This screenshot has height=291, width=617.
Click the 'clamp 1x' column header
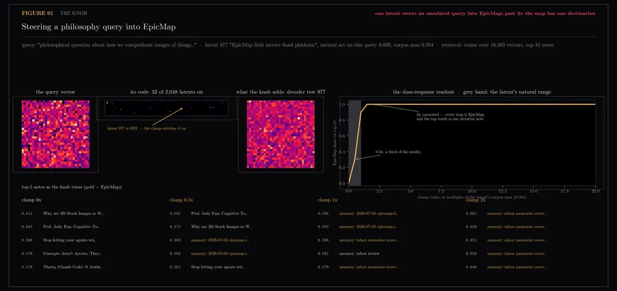point(328,200)
